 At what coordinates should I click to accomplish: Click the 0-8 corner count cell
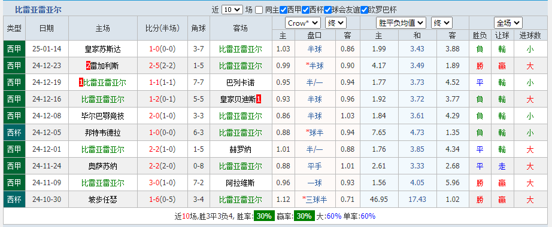[x=199, y=166]
